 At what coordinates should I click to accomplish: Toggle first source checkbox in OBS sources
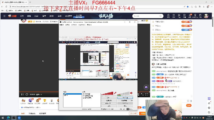(83, 94)
